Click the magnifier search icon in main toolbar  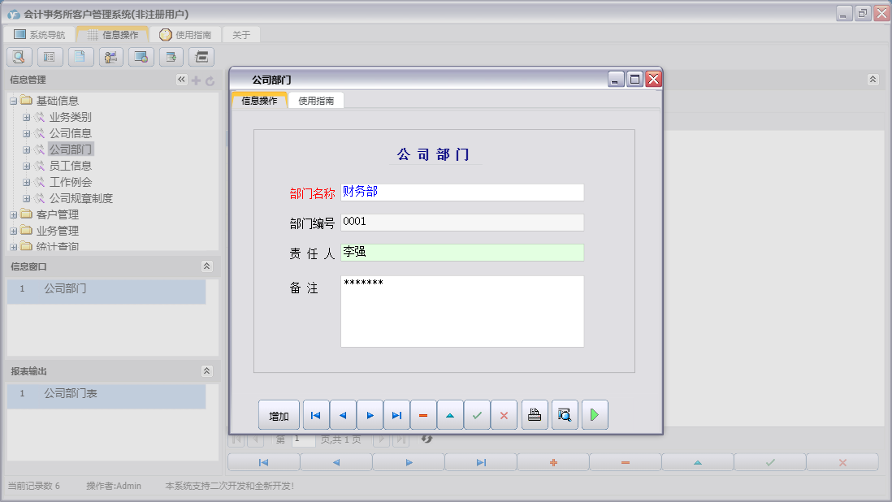click(19, 57)
